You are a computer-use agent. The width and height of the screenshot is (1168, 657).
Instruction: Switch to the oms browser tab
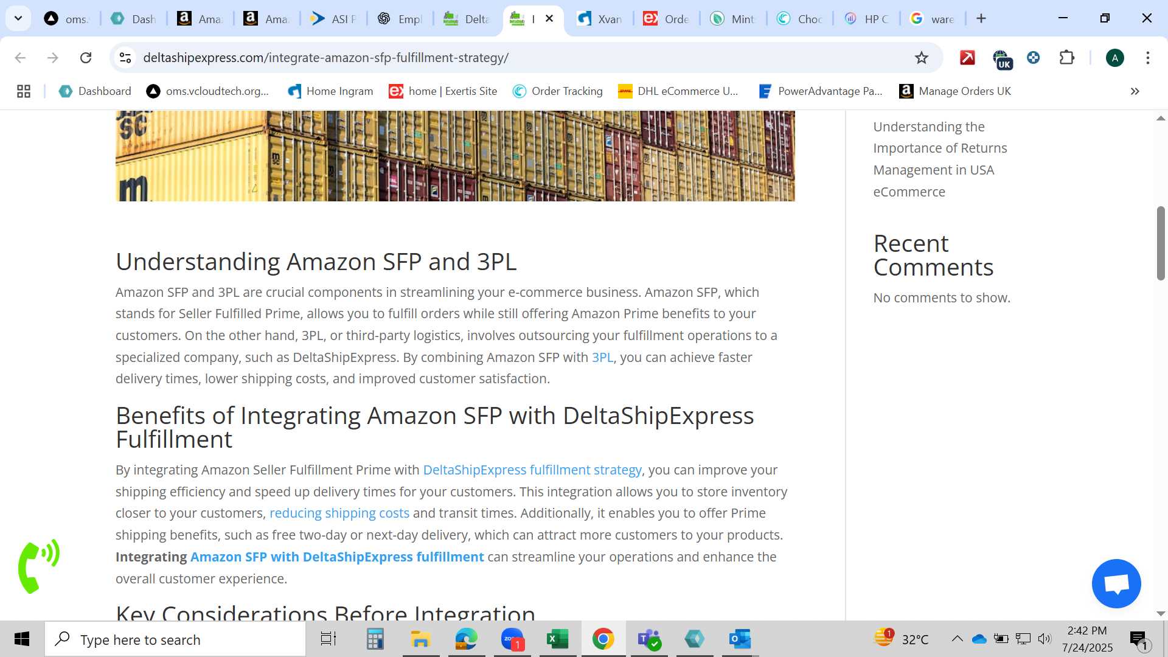coord(67,19)
